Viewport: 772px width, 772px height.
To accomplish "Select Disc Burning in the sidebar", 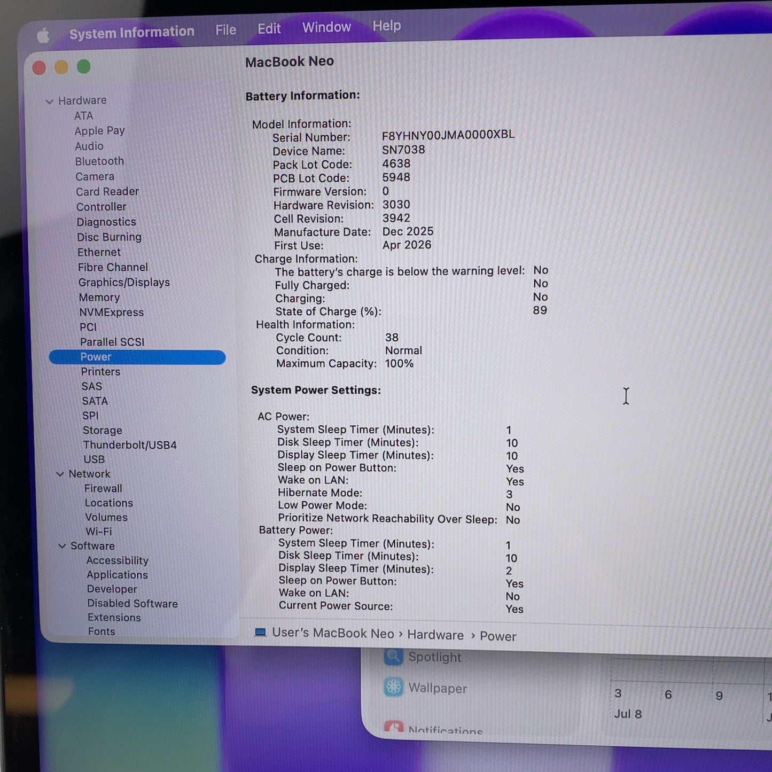I will (110, 237).
